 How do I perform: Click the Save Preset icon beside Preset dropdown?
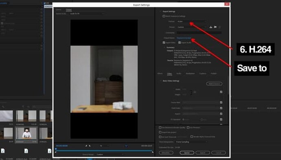211,27
